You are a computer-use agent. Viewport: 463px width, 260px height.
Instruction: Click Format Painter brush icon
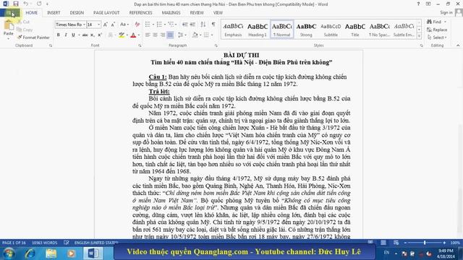20,38
